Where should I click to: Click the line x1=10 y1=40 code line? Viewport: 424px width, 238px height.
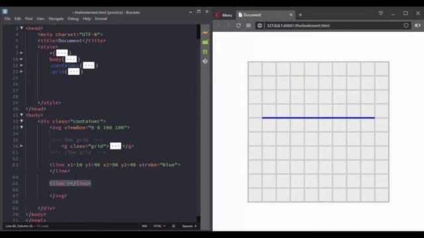tap(115, 165)
